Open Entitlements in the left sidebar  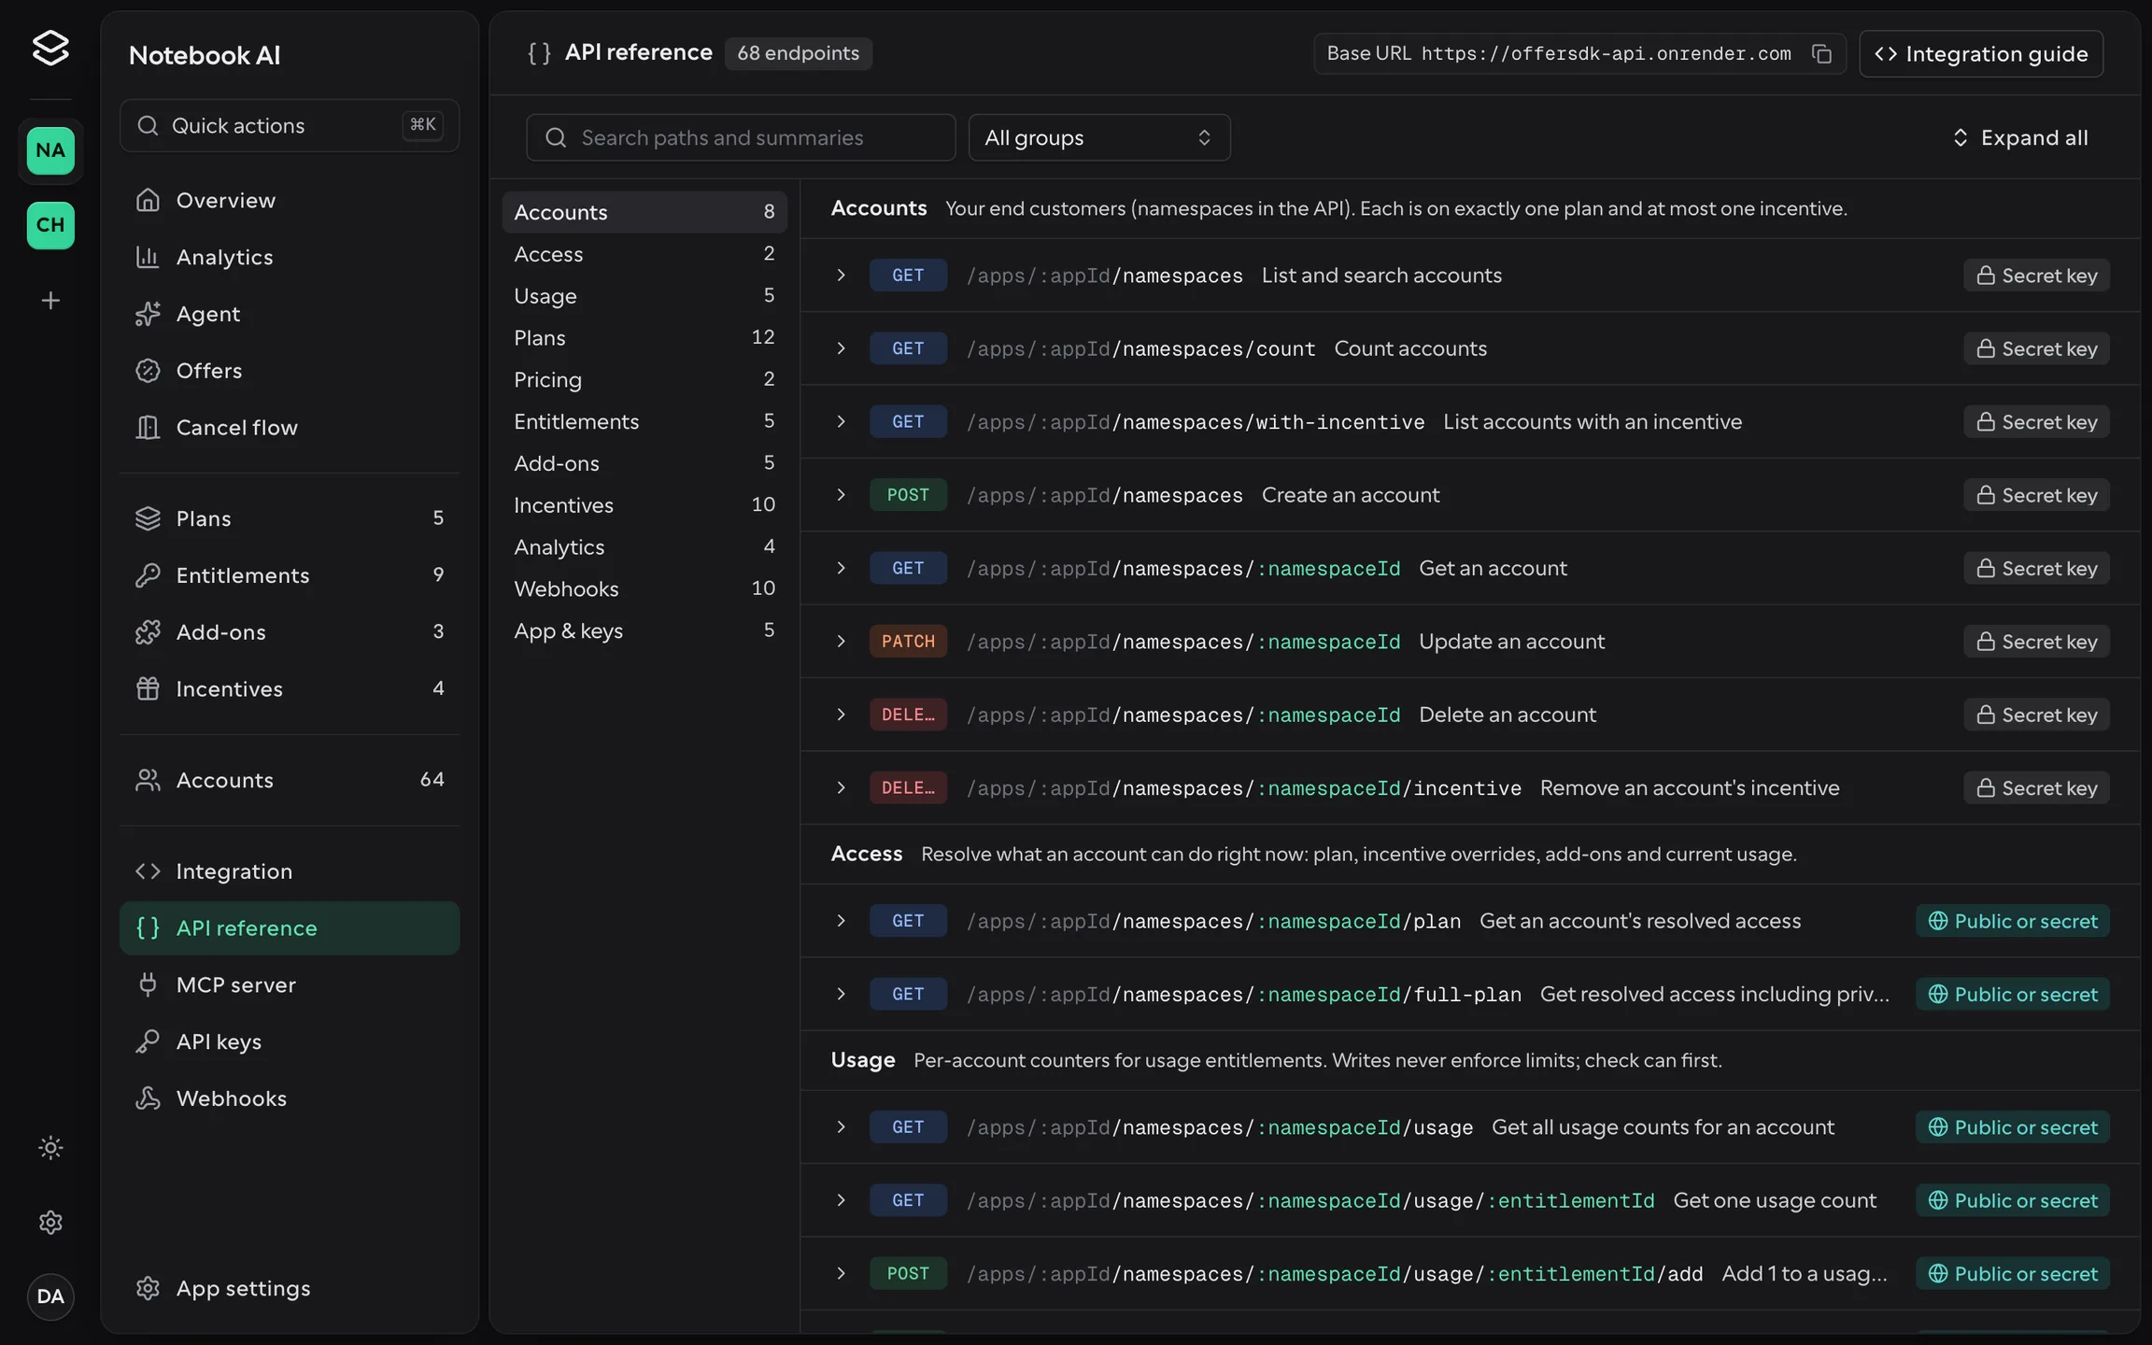tap(290, 575)
